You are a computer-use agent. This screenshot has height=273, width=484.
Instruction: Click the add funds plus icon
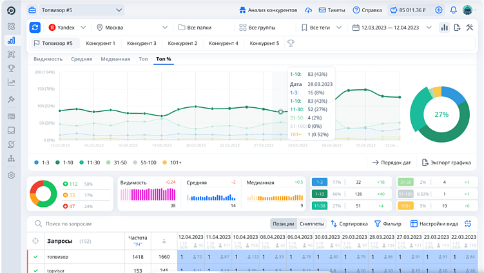tap(439, 10)
